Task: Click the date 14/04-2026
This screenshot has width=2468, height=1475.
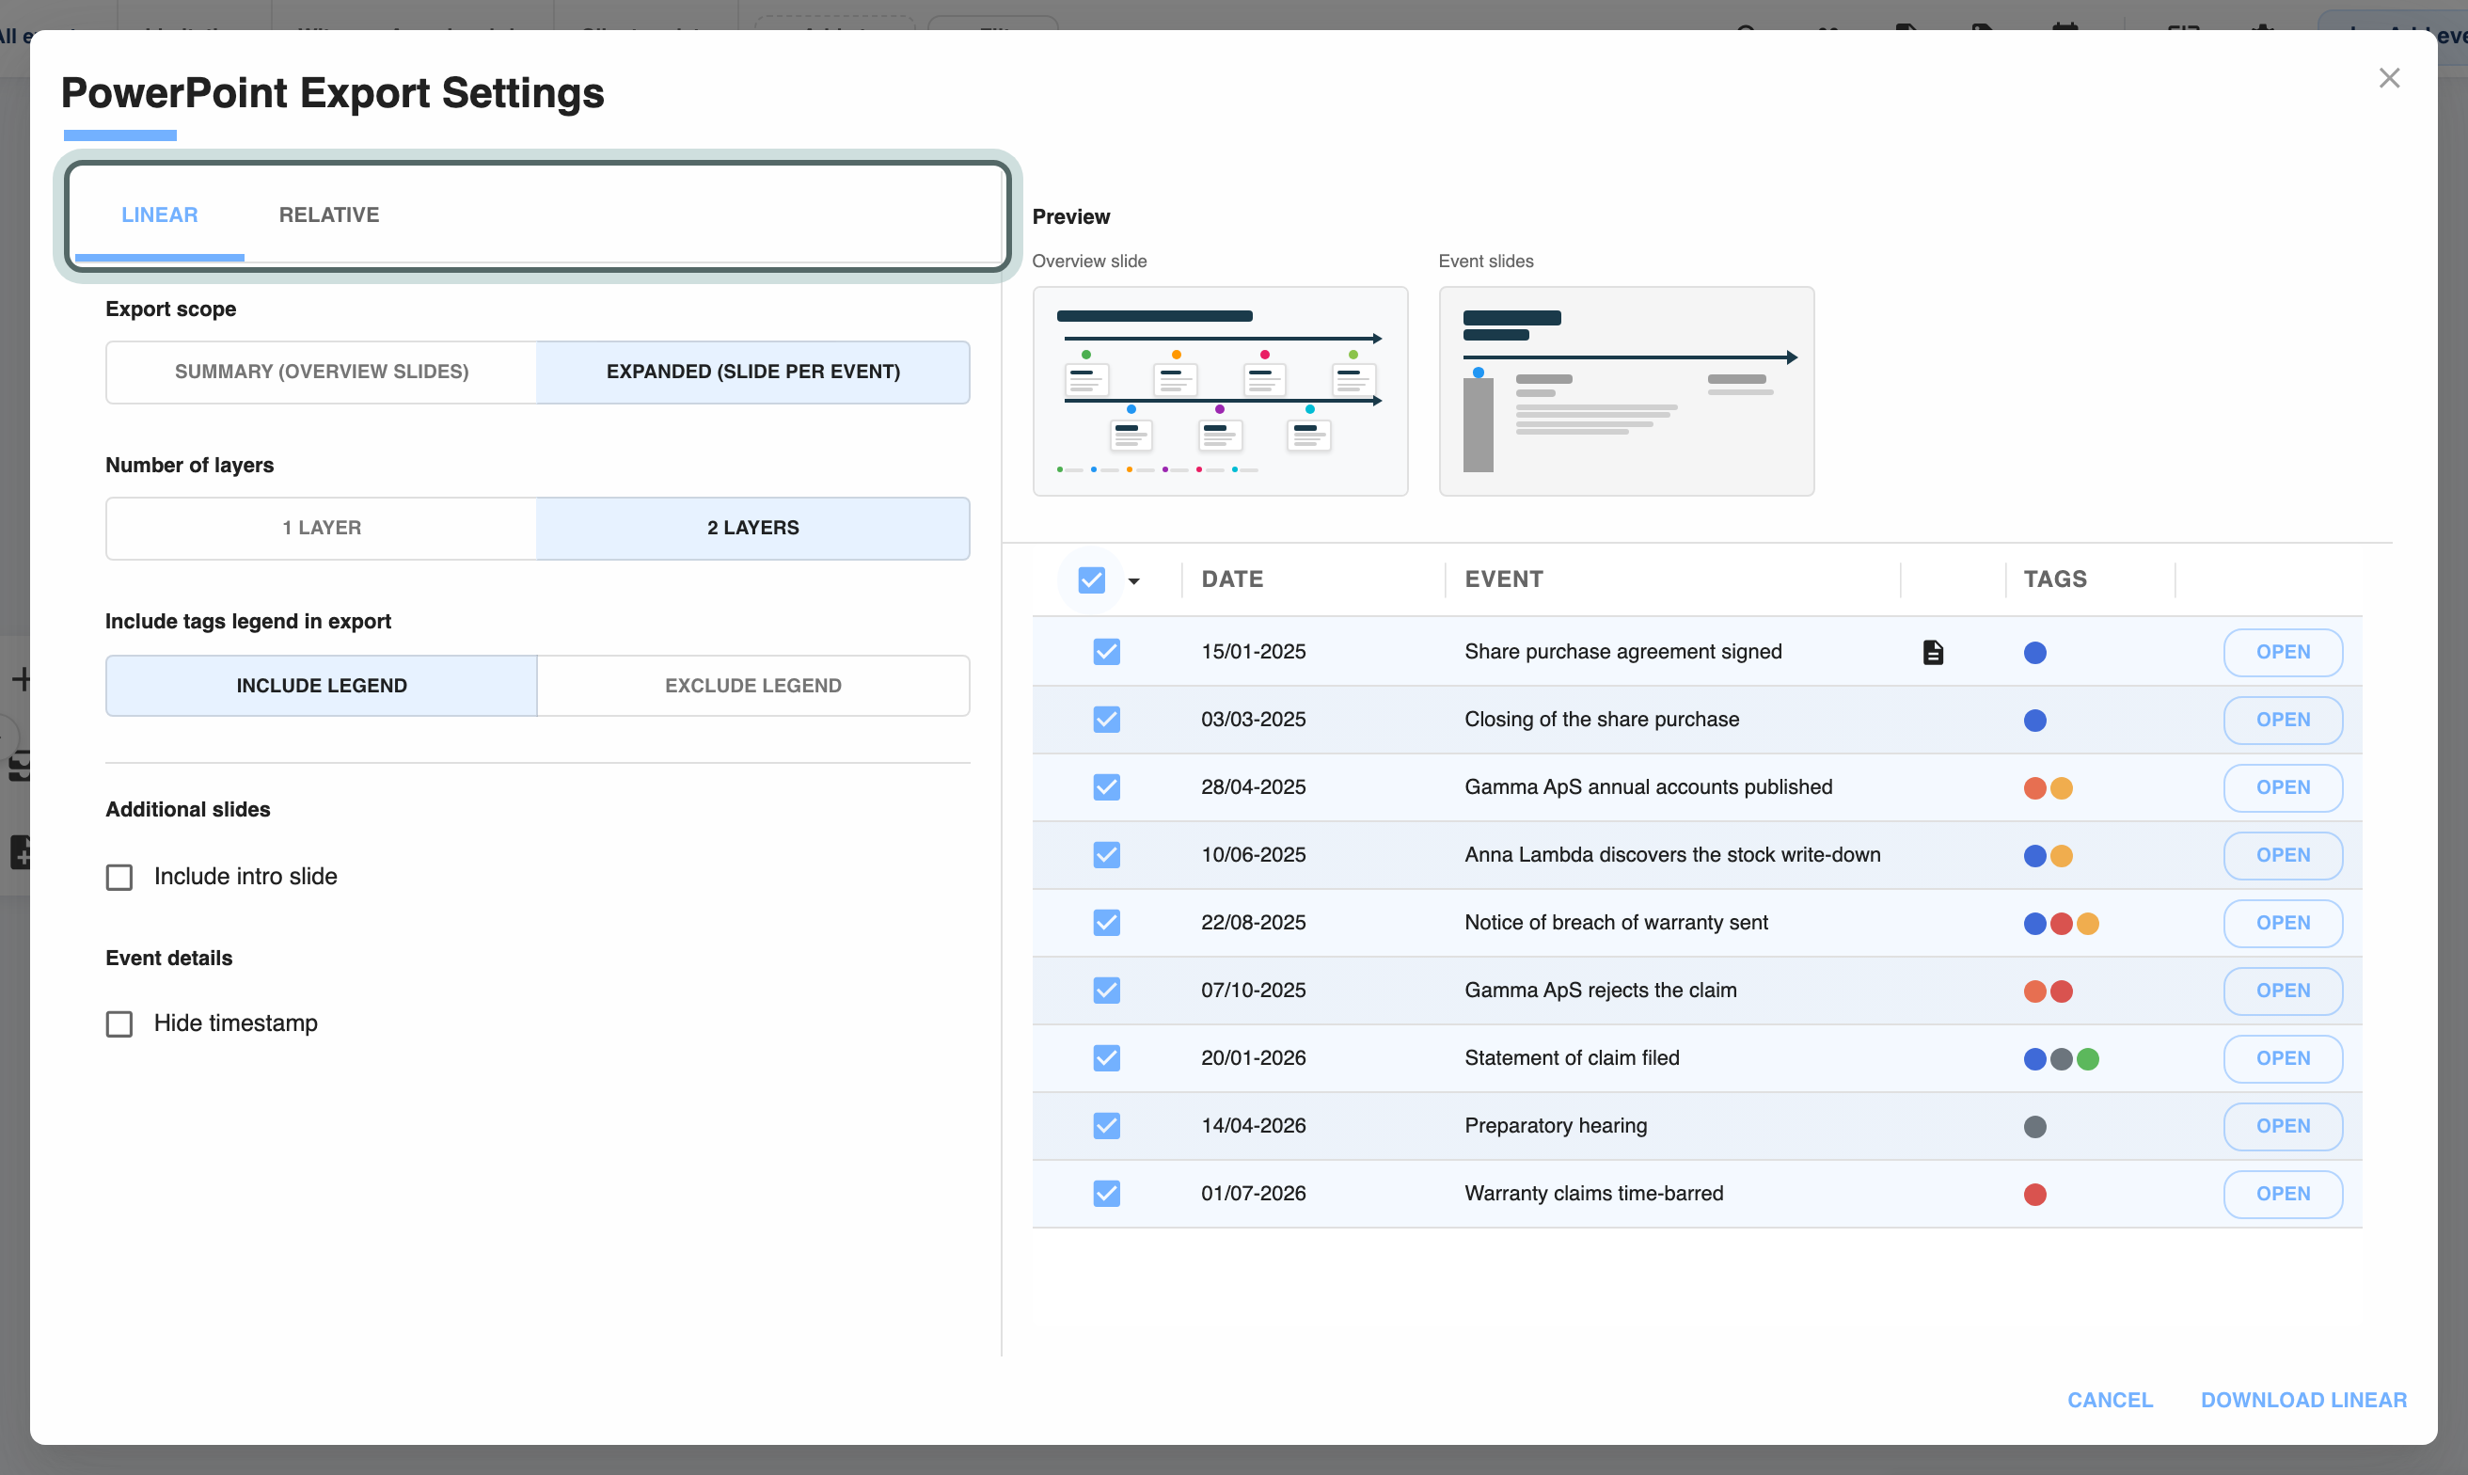Action: [1253, 1125]
